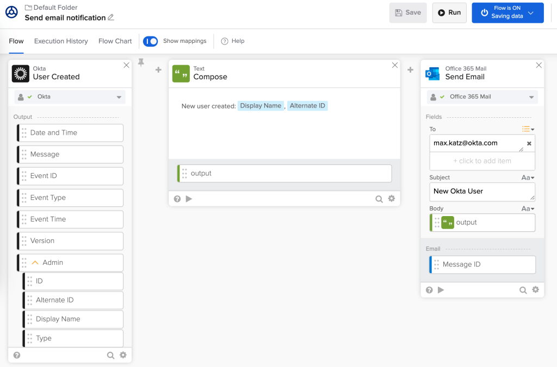The image size is (557, 367).
Task: Switch to the Execution History tab
Action: click(61, 41)
